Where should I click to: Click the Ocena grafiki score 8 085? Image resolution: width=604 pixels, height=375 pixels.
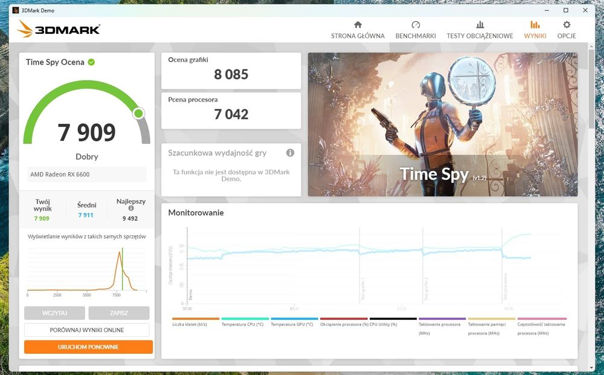[x=231, y=74]
